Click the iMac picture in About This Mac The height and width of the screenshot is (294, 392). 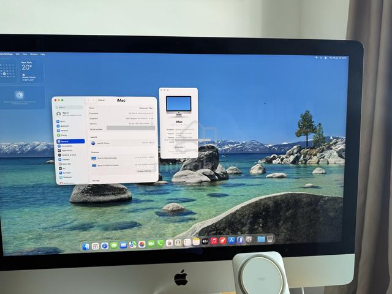coord(178,106)
